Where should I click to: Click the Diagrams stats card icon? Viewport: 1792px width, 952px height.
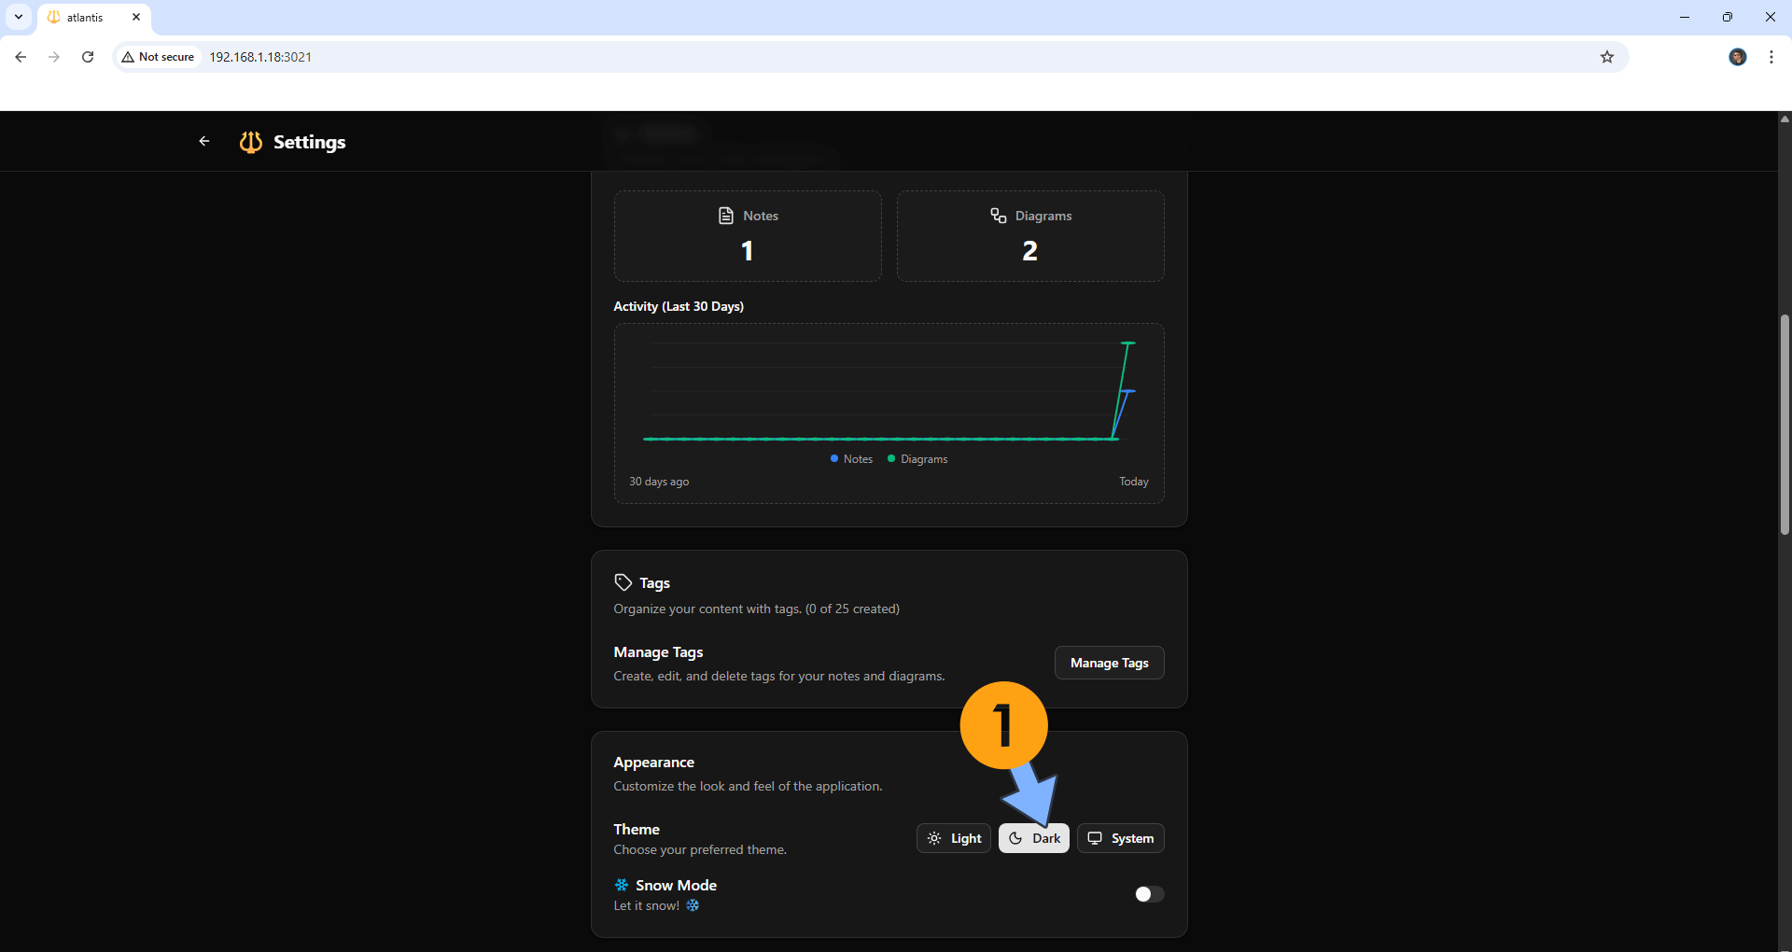(x=997, y=215)
